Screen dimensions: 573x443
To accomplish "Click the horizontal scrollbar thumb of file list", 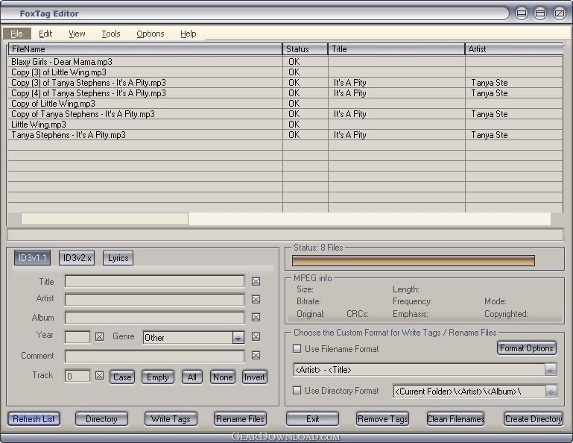I will pyautogui.click(x=104, y=219).
